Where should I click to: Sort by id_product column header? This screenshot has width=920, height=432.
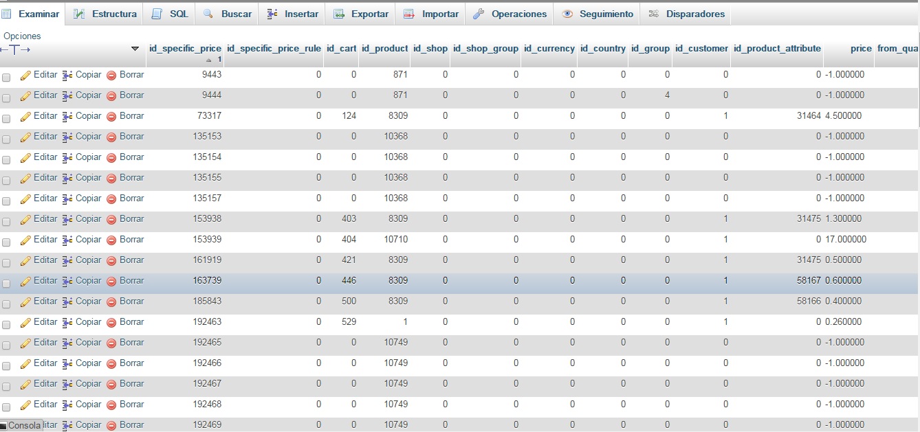384,49
